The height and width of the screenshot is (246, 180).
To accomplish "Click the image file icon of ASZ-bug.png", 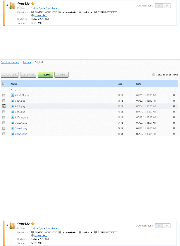I will [x=13, y=117].
